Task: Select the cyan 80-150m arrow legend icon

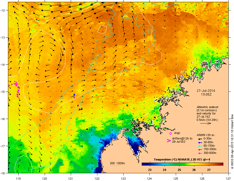Action: [x=200, y=146]
